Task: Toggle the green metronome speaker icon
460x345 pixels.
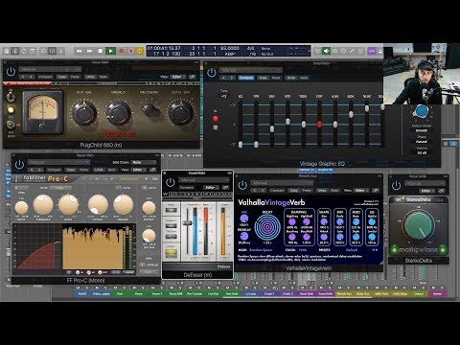Action: tap(326, 51)
